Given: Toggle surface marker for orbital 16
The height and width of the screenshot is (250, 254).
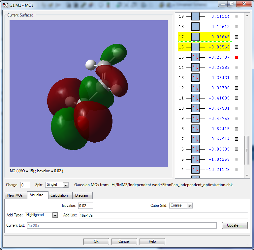Looking at the screenshot, I should pos(236,47).
